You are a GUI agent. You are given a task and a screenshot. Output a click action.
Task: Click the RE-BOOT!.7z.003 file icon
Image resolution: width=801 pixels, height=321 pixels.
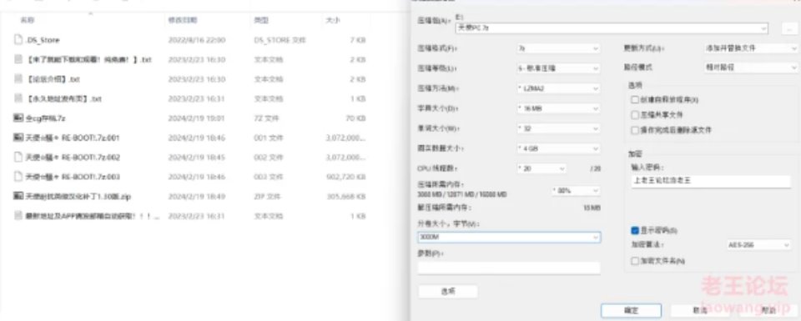click(x=18, y=177)
